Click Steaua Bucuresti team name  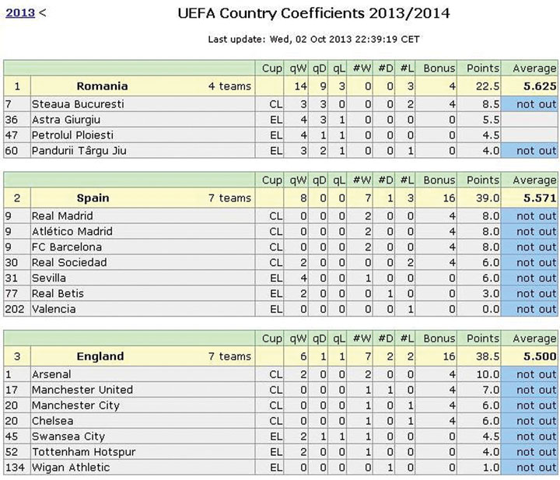pyautogui.click(x=78, y=104)
